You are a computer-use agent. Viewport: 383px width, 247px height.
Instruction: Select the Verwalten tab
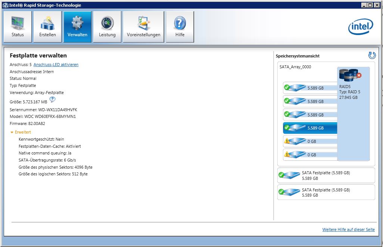(x=77, y=27)
